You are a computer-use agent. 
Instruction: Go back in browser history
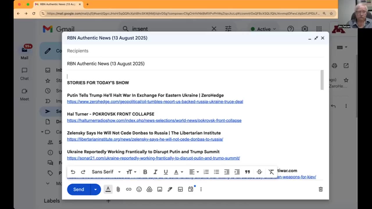(18, 13)
